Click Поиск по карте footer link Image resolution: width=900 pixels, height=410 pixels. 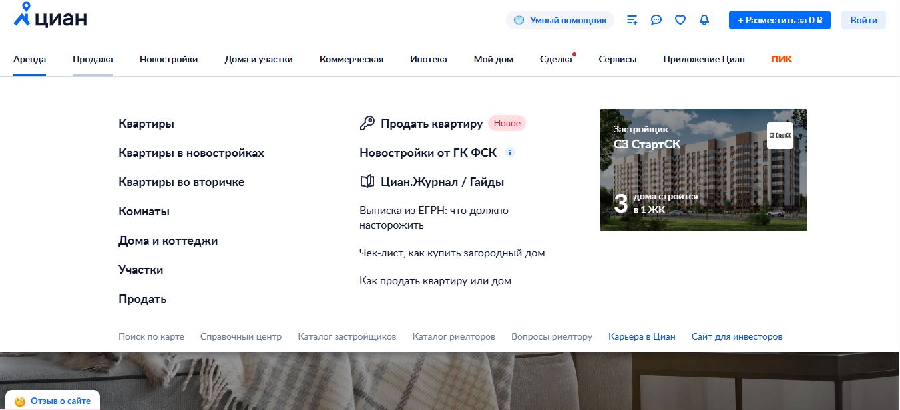pos(151,337)
